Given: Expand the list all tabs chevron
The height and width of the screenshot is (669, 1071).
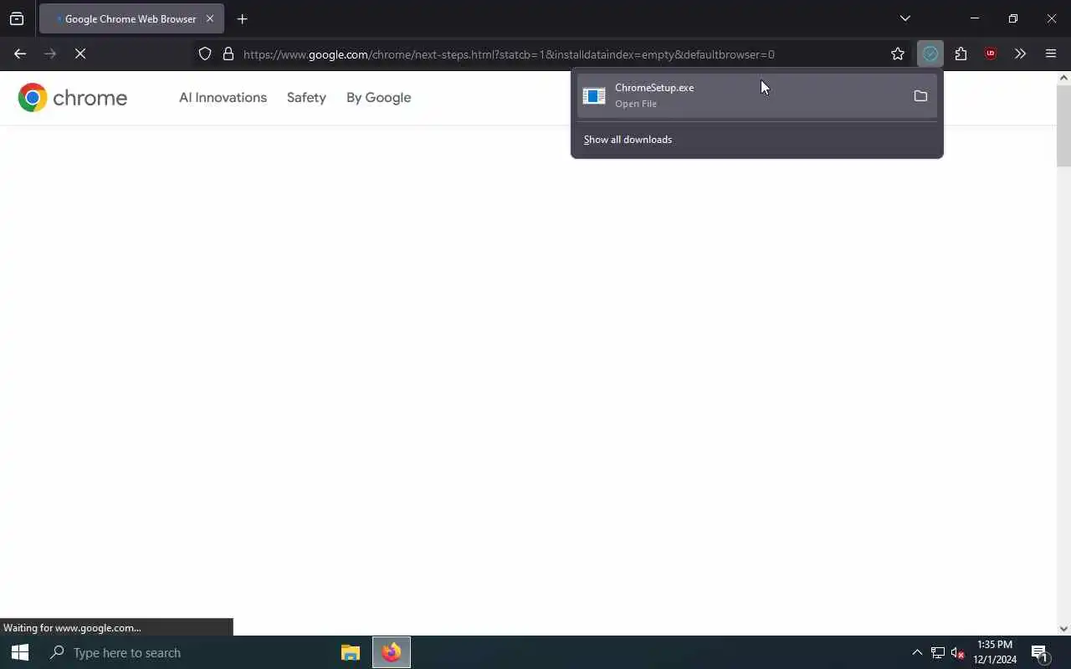Looking at the screenshot, I should coord(905,18).
